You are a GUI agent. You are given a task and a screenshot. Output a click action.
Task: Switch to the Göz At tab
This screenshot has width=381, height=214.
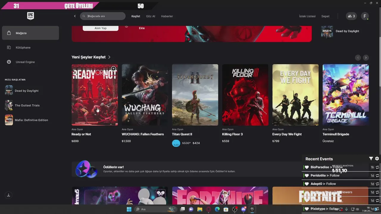(151, 16)
